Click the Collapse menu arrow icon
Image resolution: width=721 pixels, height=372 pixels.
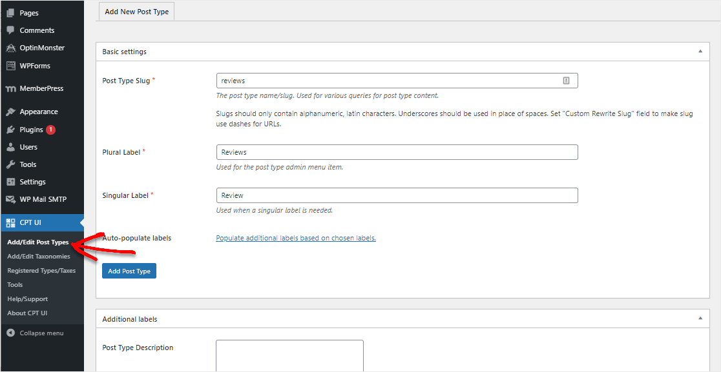tap(10, 333)
